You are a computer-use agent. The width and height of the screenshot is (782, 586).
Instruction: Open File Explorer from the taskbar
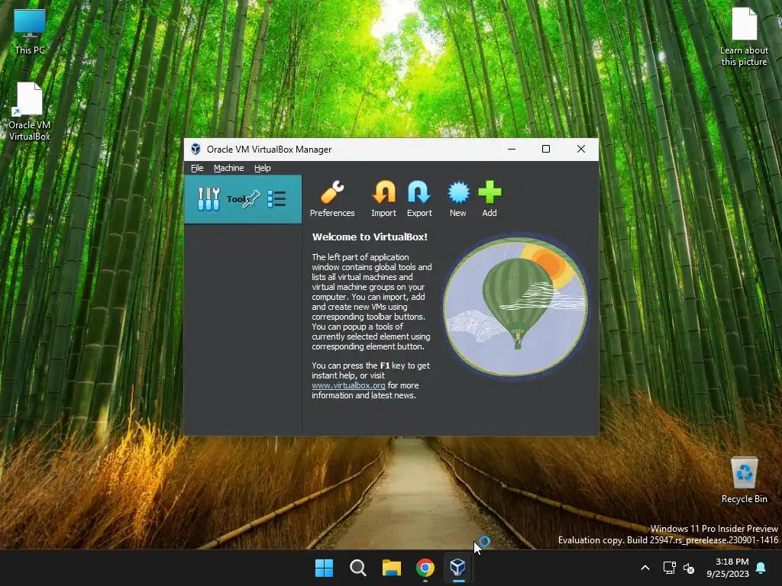click(392, 568)
